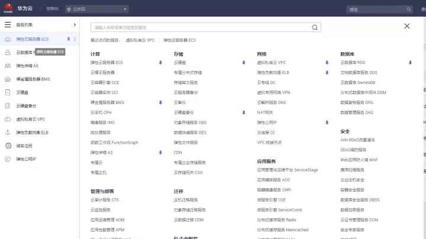Image resolution: width=426 pixels, height=239 pixels.
Task: Open NAT网关 service
Action: click(x=265, y=112)
